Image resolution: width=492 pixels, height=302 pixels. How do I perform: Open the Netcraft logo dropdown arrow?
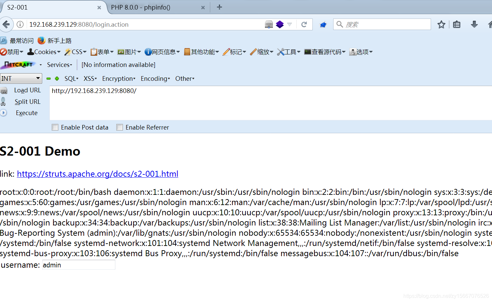tap(41, 65)
